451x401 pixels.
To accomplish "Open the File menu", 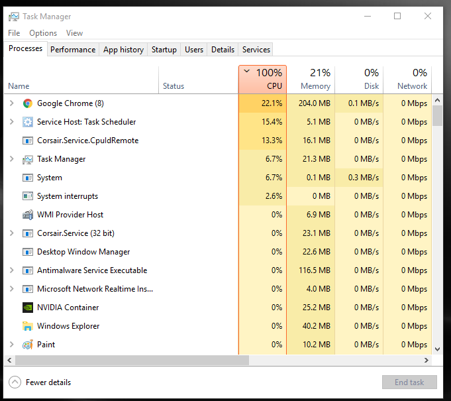I will [14, 33].
